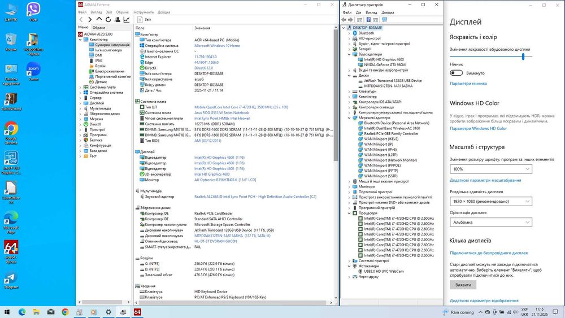Collapse the Процесори node in Device Manager
This screenshot has height=318, width=565.
349,213
